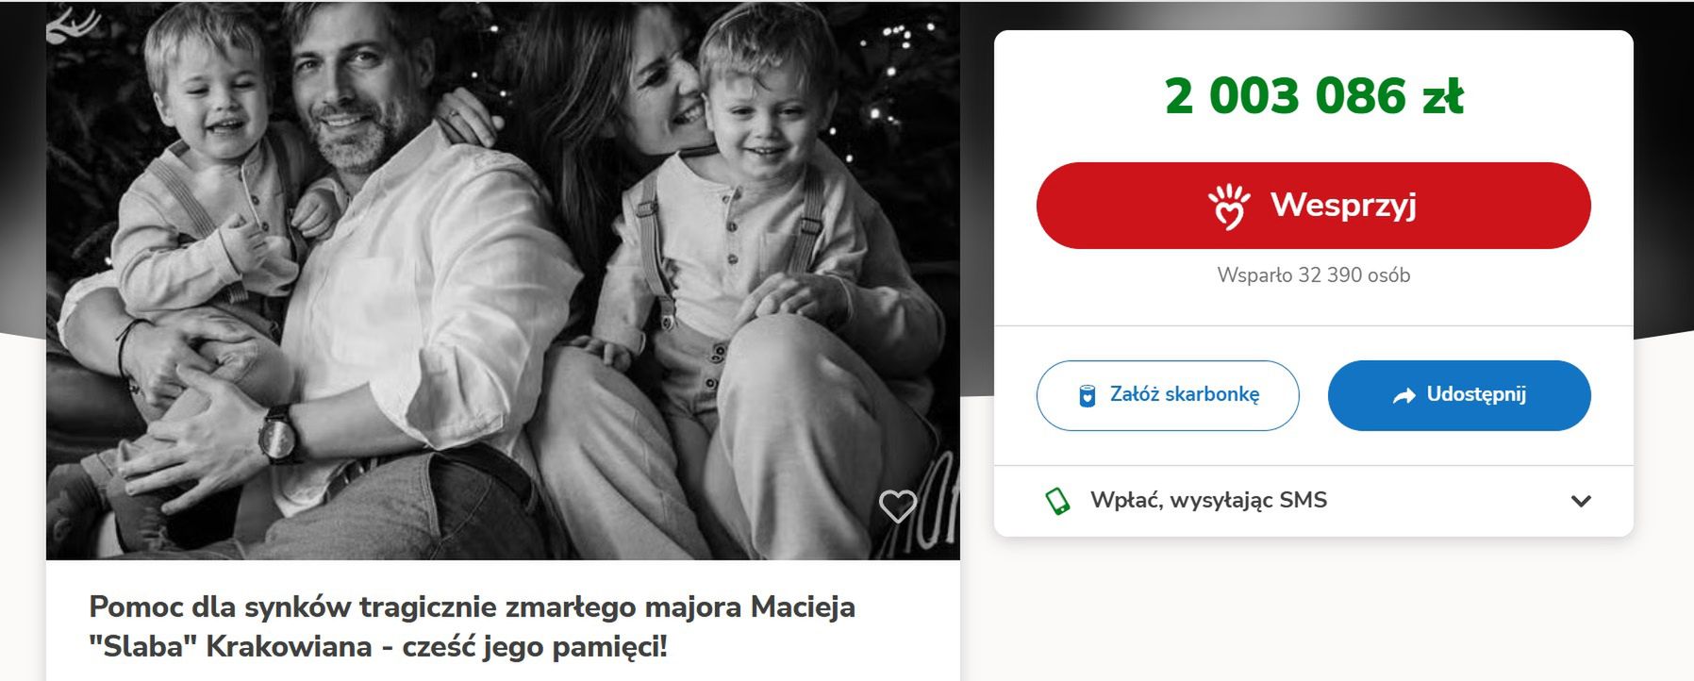Support the fundraiser via red Wesprzyj button

pos(1313,206)
